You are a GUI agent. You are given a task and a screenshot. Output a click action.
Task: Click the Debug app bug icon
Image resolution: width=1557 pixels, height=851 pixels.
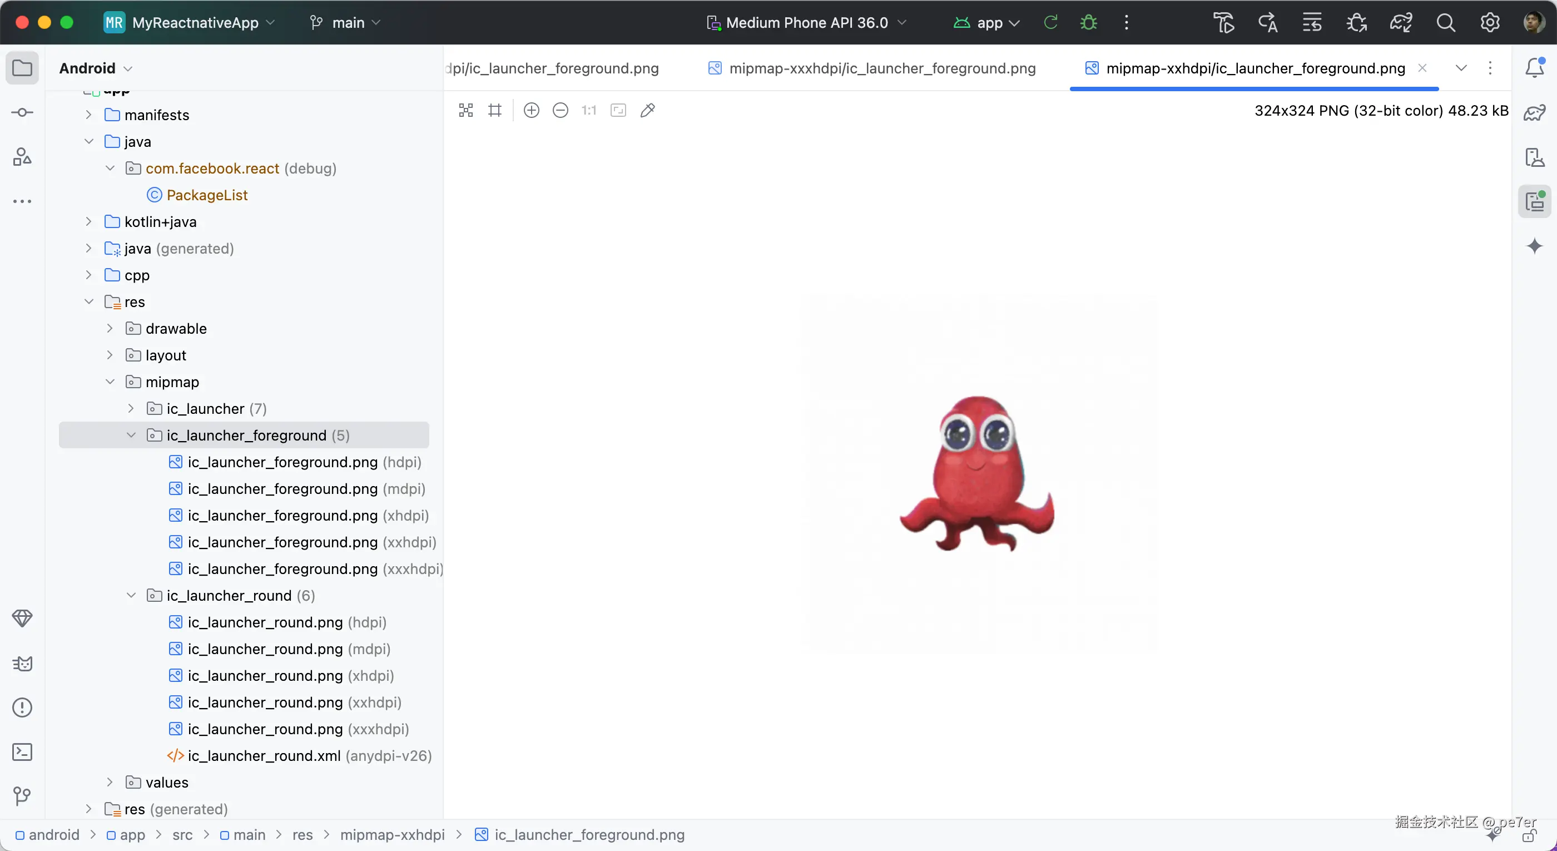click(x=1089, y=22)
